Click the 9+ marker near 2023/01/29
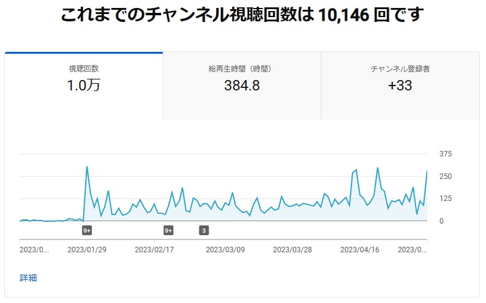The height and width of the screenshot is (303, 486). 87,230
